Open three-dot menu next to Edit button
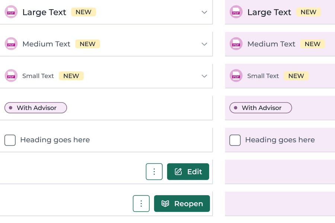This screenshot has height=223, width=335. click(154, 172)
